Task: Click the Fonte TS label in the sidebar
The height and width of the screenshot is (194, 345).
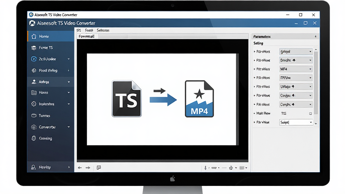Action: click(x=46, y=48)
